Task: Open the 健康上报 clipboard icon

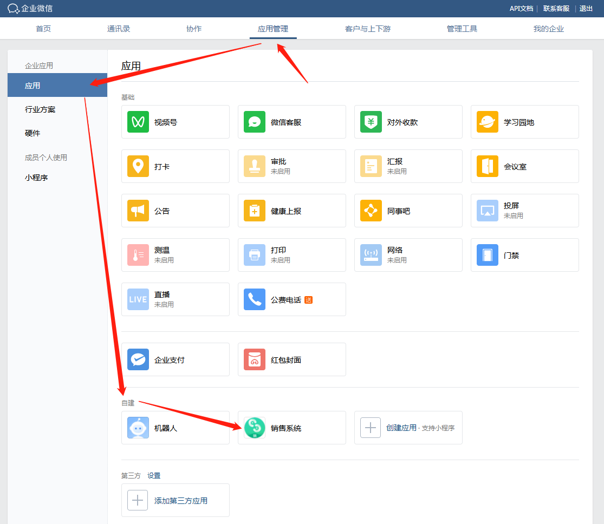Action: [254, 211]
